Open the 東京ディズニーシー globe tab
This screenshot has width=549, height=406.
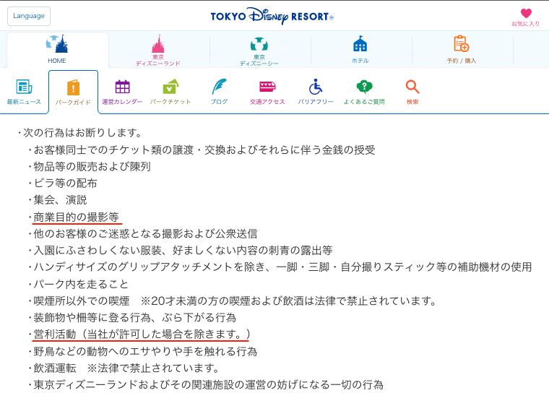tap(259, 48)
